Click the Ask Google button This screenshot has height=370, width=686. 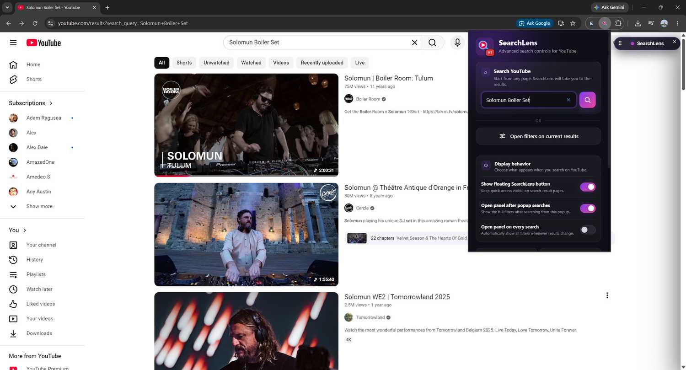point(535,23)
